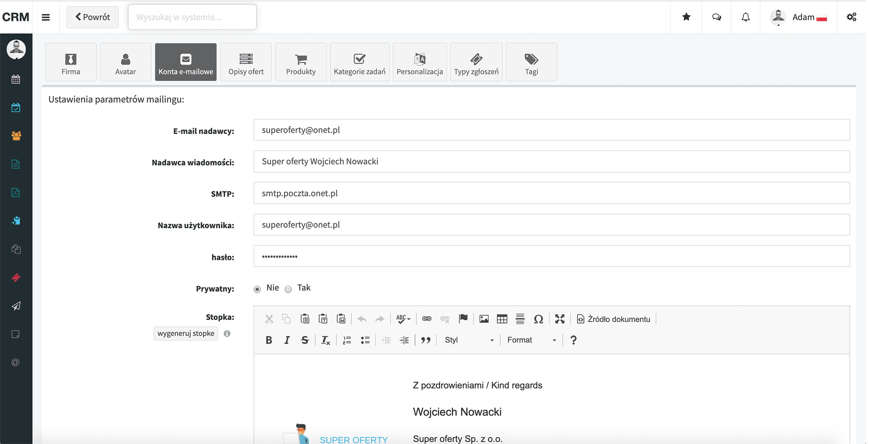Click the E-mail nadawcy field
This screenshot has width=869, height=444.
click(x=552, y=130)
